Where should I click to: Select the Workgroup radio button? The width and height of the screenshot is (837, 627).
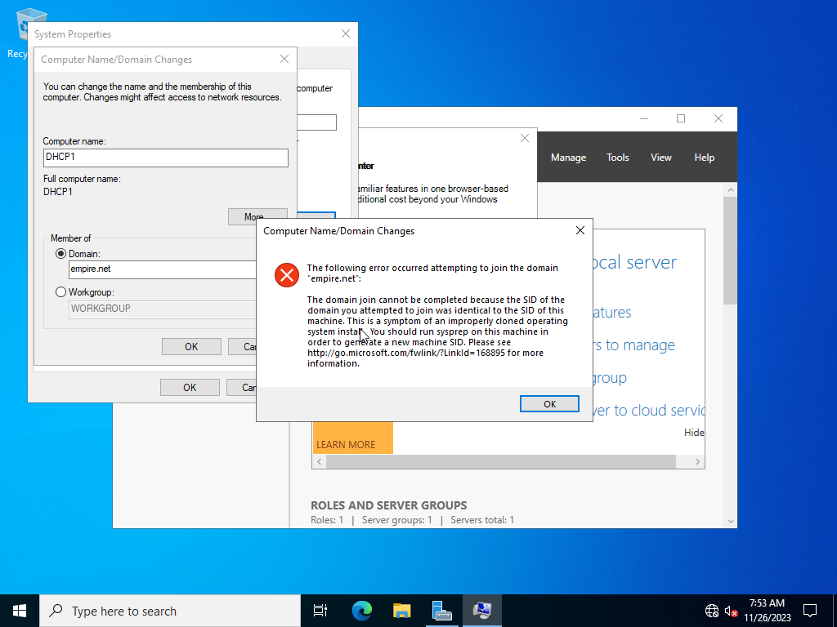pos(60,291)
